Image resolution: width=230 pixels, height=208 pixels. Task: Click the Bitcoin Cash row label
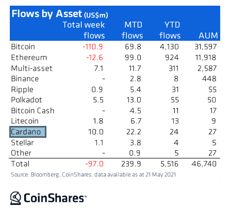tap(32, 110)
